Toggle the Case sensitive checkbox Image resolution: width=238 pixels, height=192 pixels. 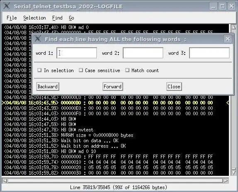point(81,70)
